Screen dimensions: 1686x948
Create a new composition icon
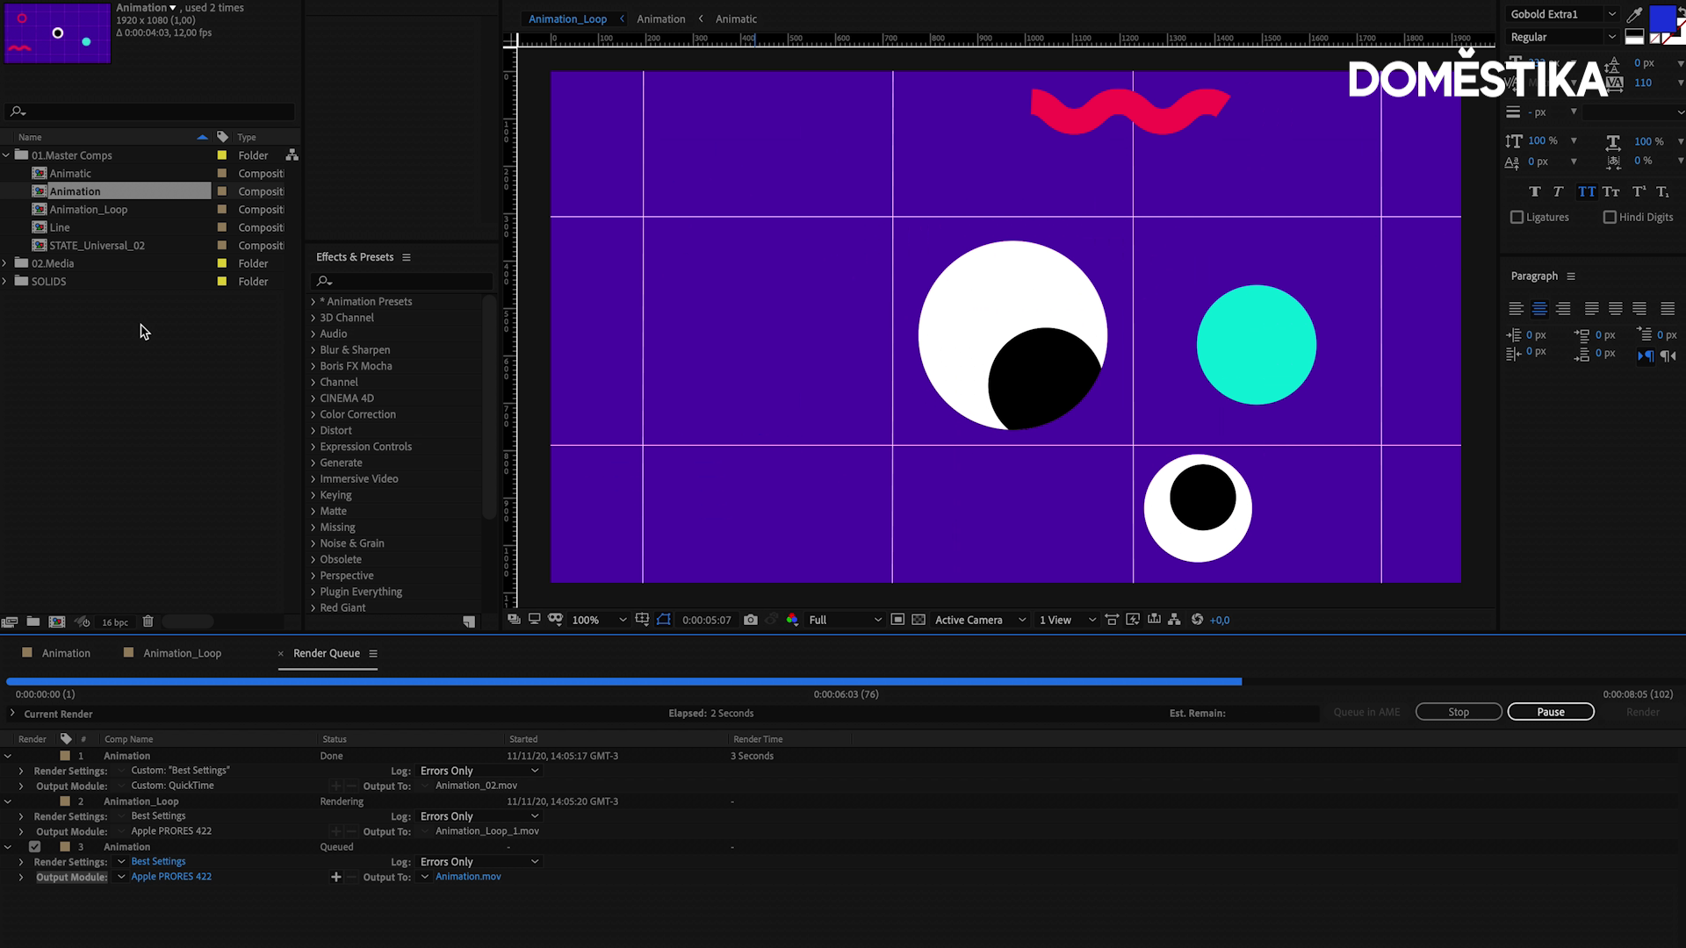pyautogui.click(x=57, y=621)
